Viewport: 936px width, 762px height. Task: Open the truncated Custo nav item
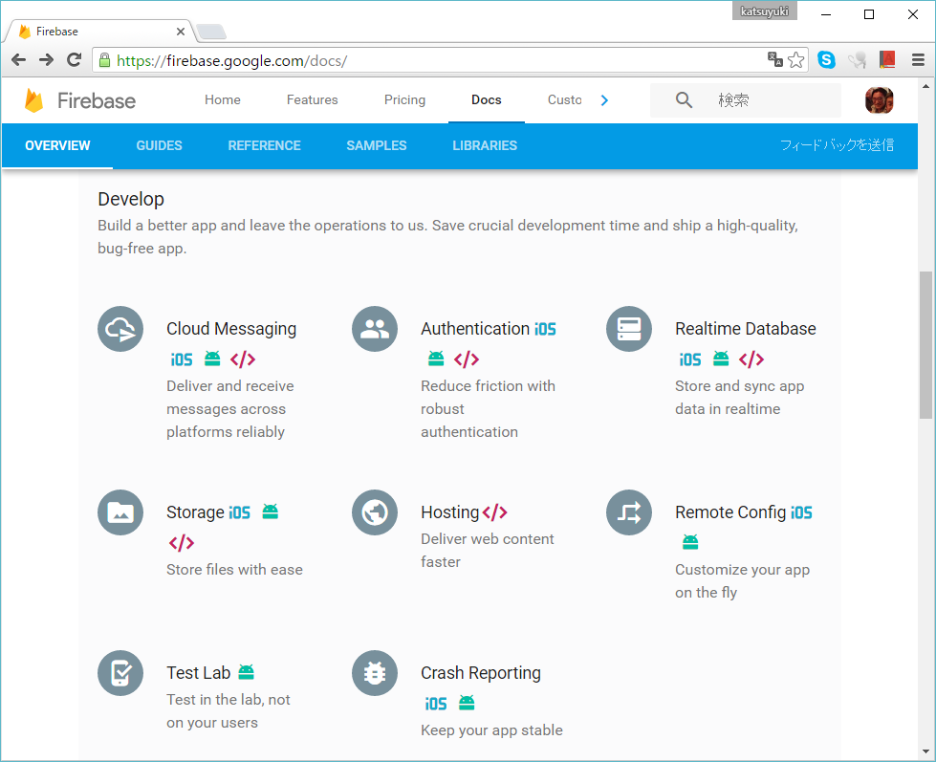[x=564, y=99]
